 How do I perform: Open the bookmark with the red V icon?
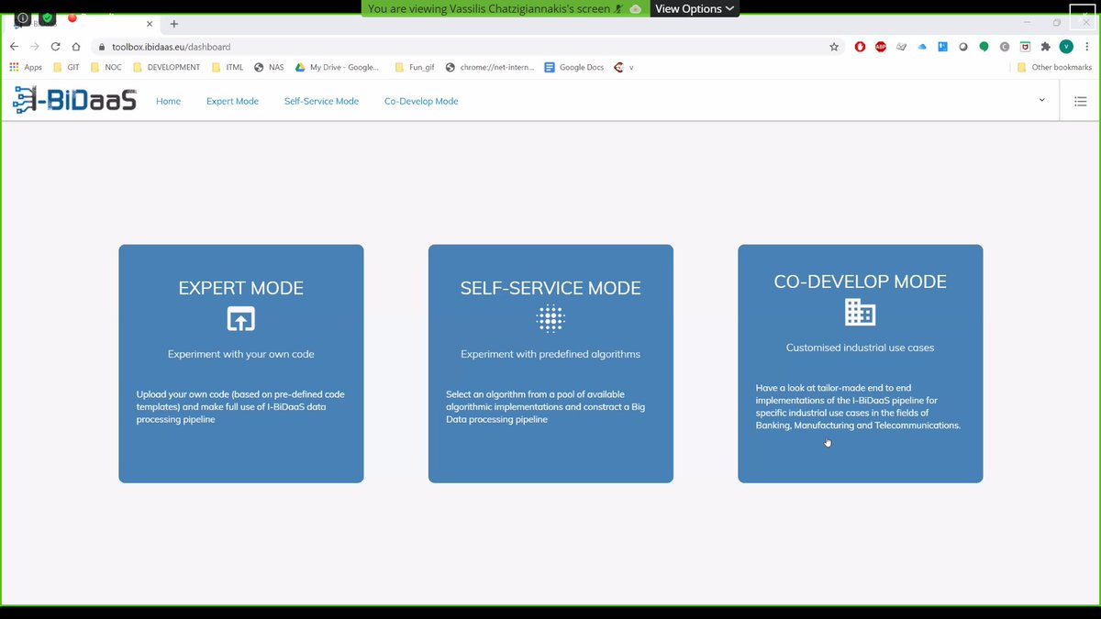624,67
